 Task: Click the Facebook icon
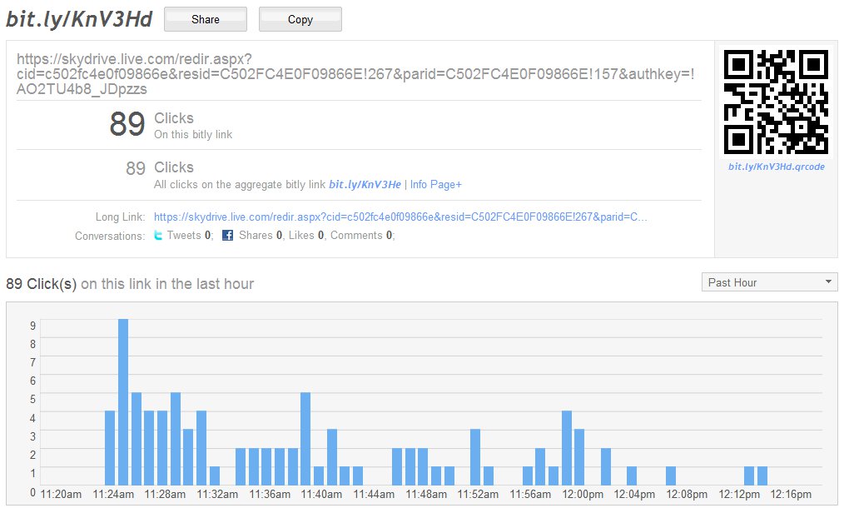pos(228,235)
